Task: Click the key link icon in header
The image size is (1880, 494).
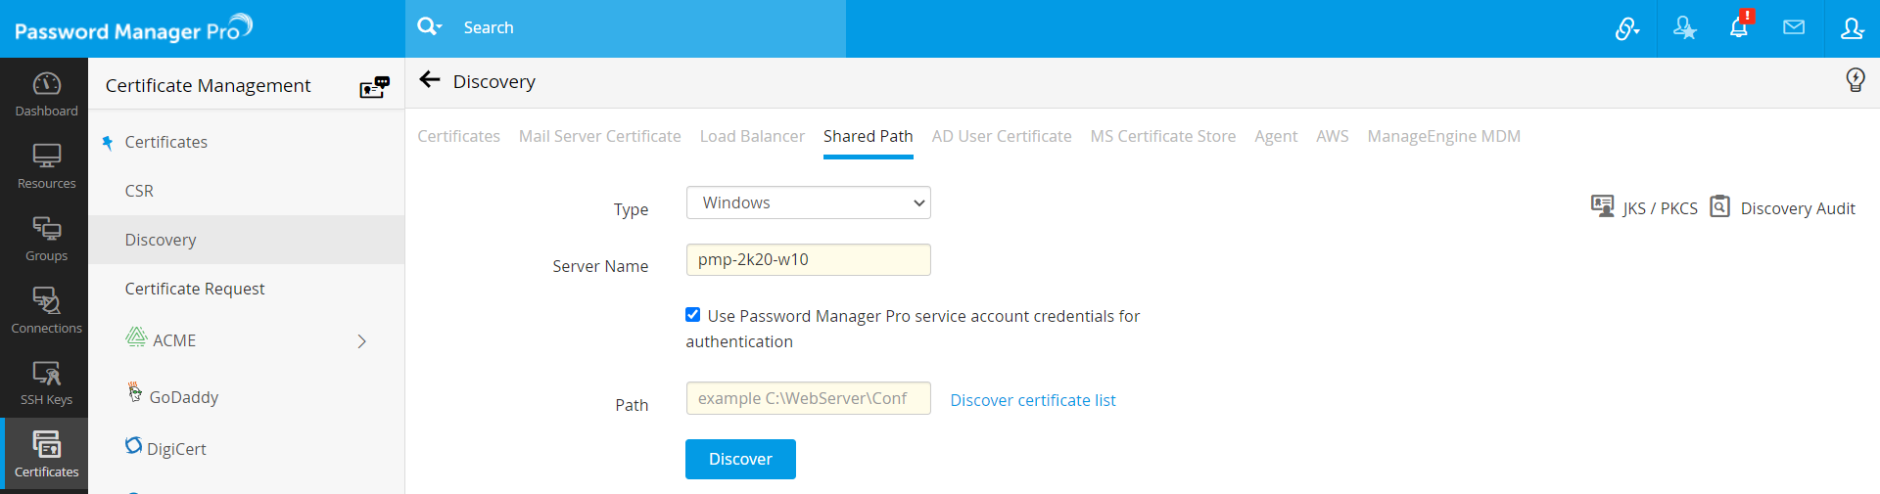Action: [x=1627, y=28]
